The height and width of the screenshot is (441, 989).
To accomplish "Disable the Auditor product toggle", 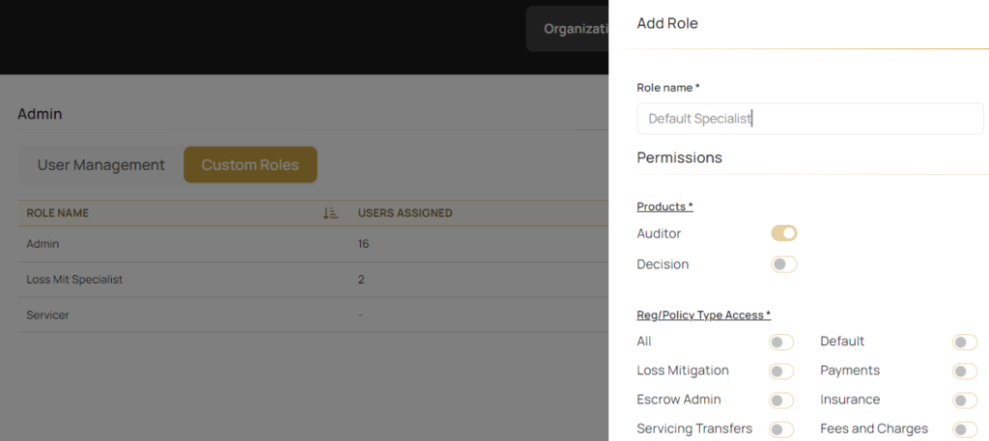I will (783, 233).
